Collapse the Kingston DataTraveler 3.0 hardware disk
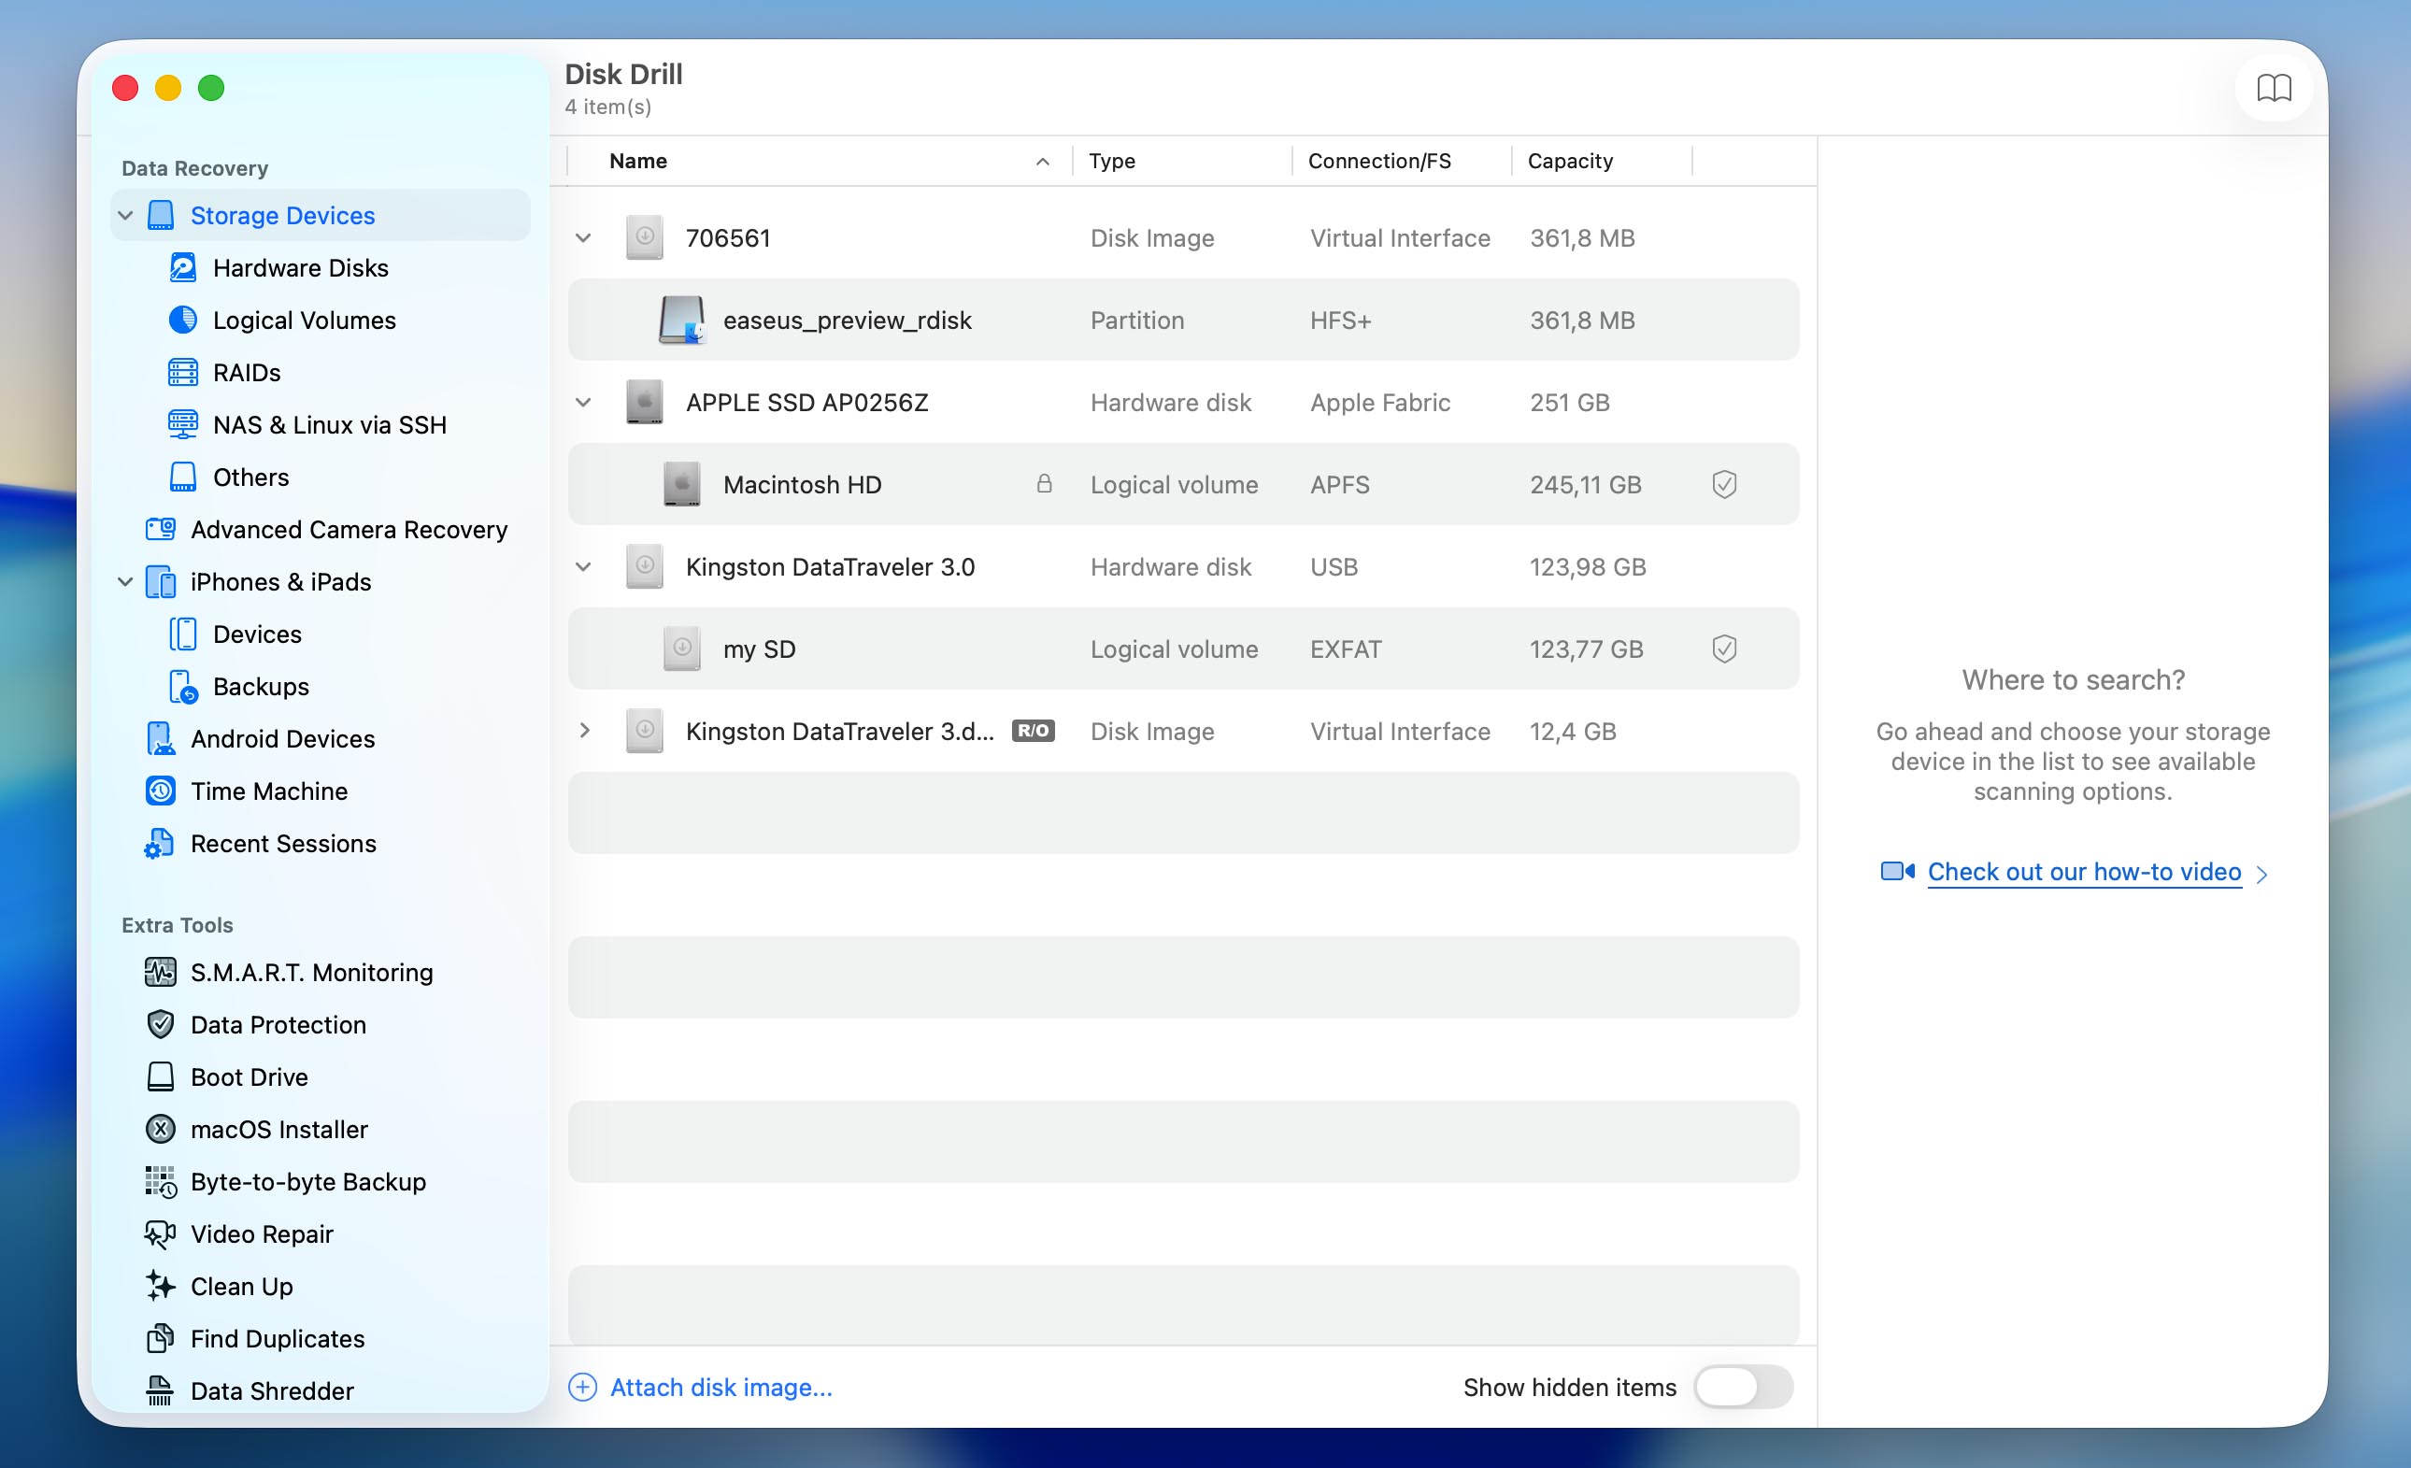 click(583, 566)
